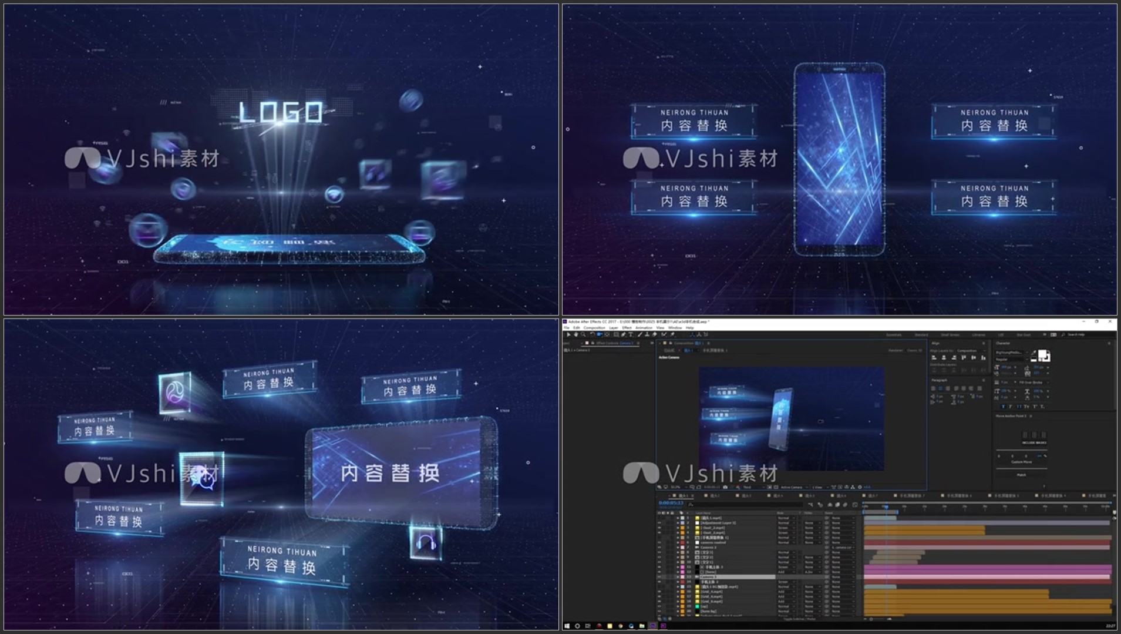Open the Align Layers to Composition dropdown
The width and height of the screenshot is (1121, 634).
(x=968, y=351)
